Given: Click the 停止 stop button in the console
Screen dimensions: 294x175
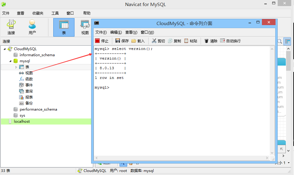Looking at the screenshot, I should click(102, 41).
